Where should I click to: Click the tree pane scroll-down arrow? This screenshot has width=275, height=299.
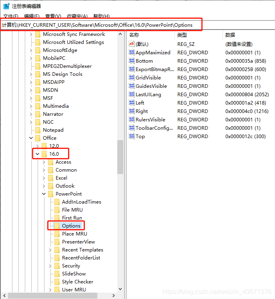120,289
